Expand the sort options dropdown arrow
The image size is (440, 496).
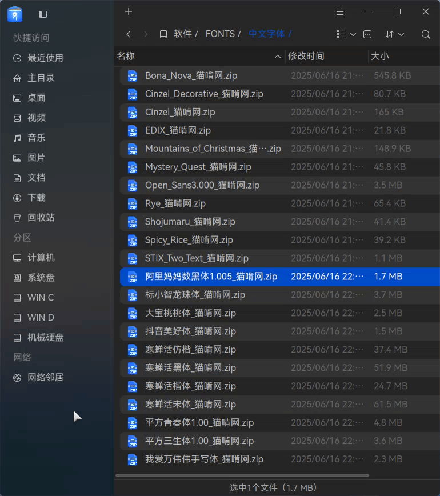401,34
